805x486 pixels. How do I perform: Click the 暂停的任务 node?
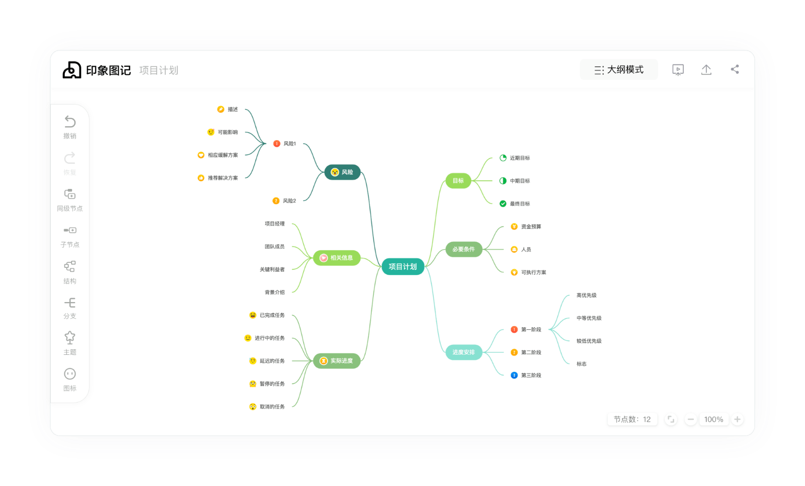click(267, 384)
